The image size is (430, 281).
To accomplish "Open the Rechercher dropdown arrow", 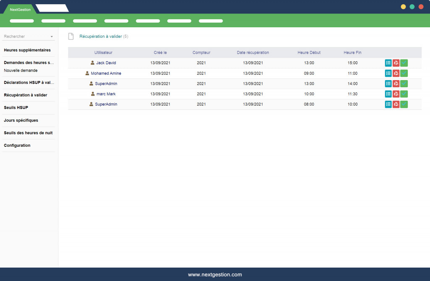I will (x=52, y=37).
